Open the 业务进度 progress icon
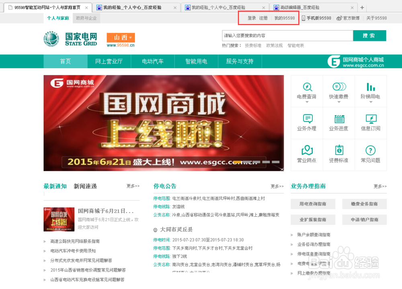The width and height of the screenshot is (402, 289). click(339, 119)
